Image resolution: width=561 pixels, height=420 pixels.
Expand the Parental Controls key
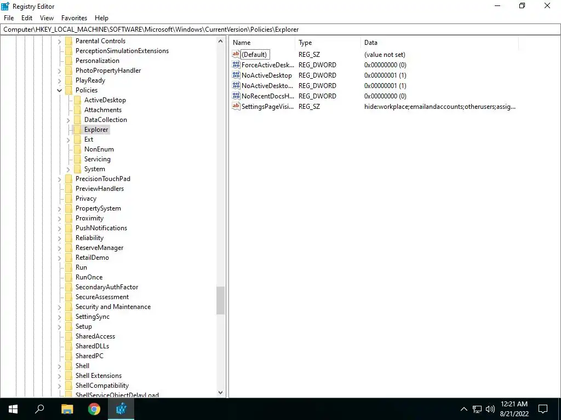click(59, 42)
